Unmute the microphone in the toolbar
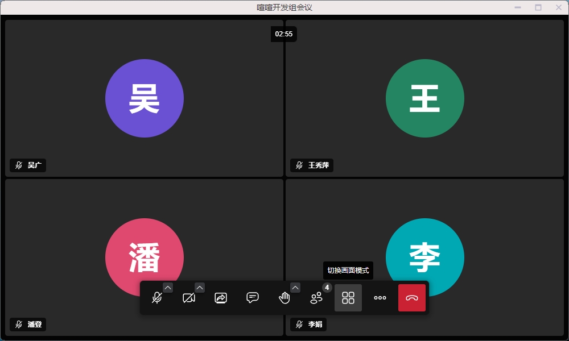The height and width of the screenshot is (341, 569). coord(157,298)
